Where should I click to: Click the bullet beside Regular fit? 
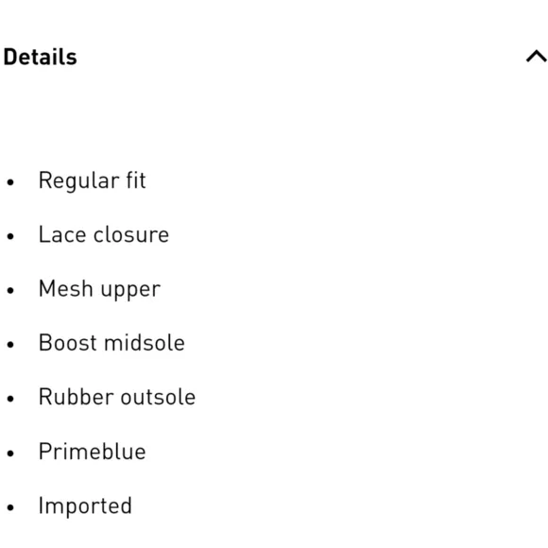pos(10,182)
